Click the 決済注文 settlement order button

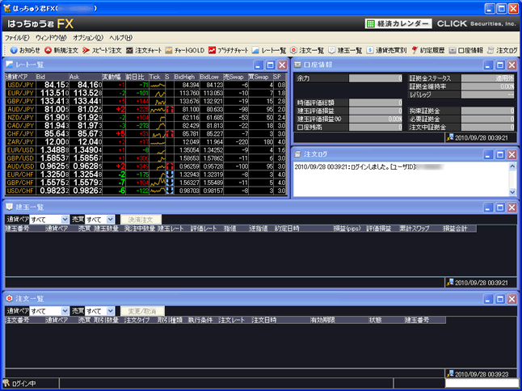[x=141, y=220]
